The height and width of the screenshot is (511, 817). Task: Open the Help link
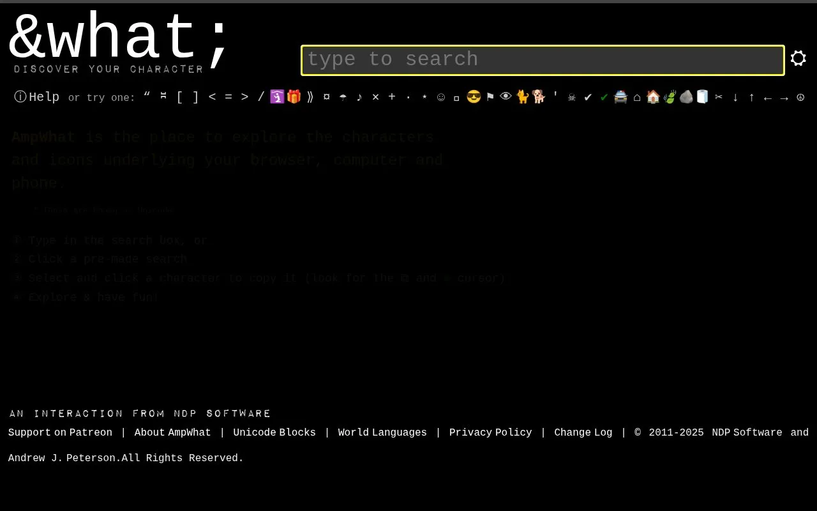pos(37,97)
